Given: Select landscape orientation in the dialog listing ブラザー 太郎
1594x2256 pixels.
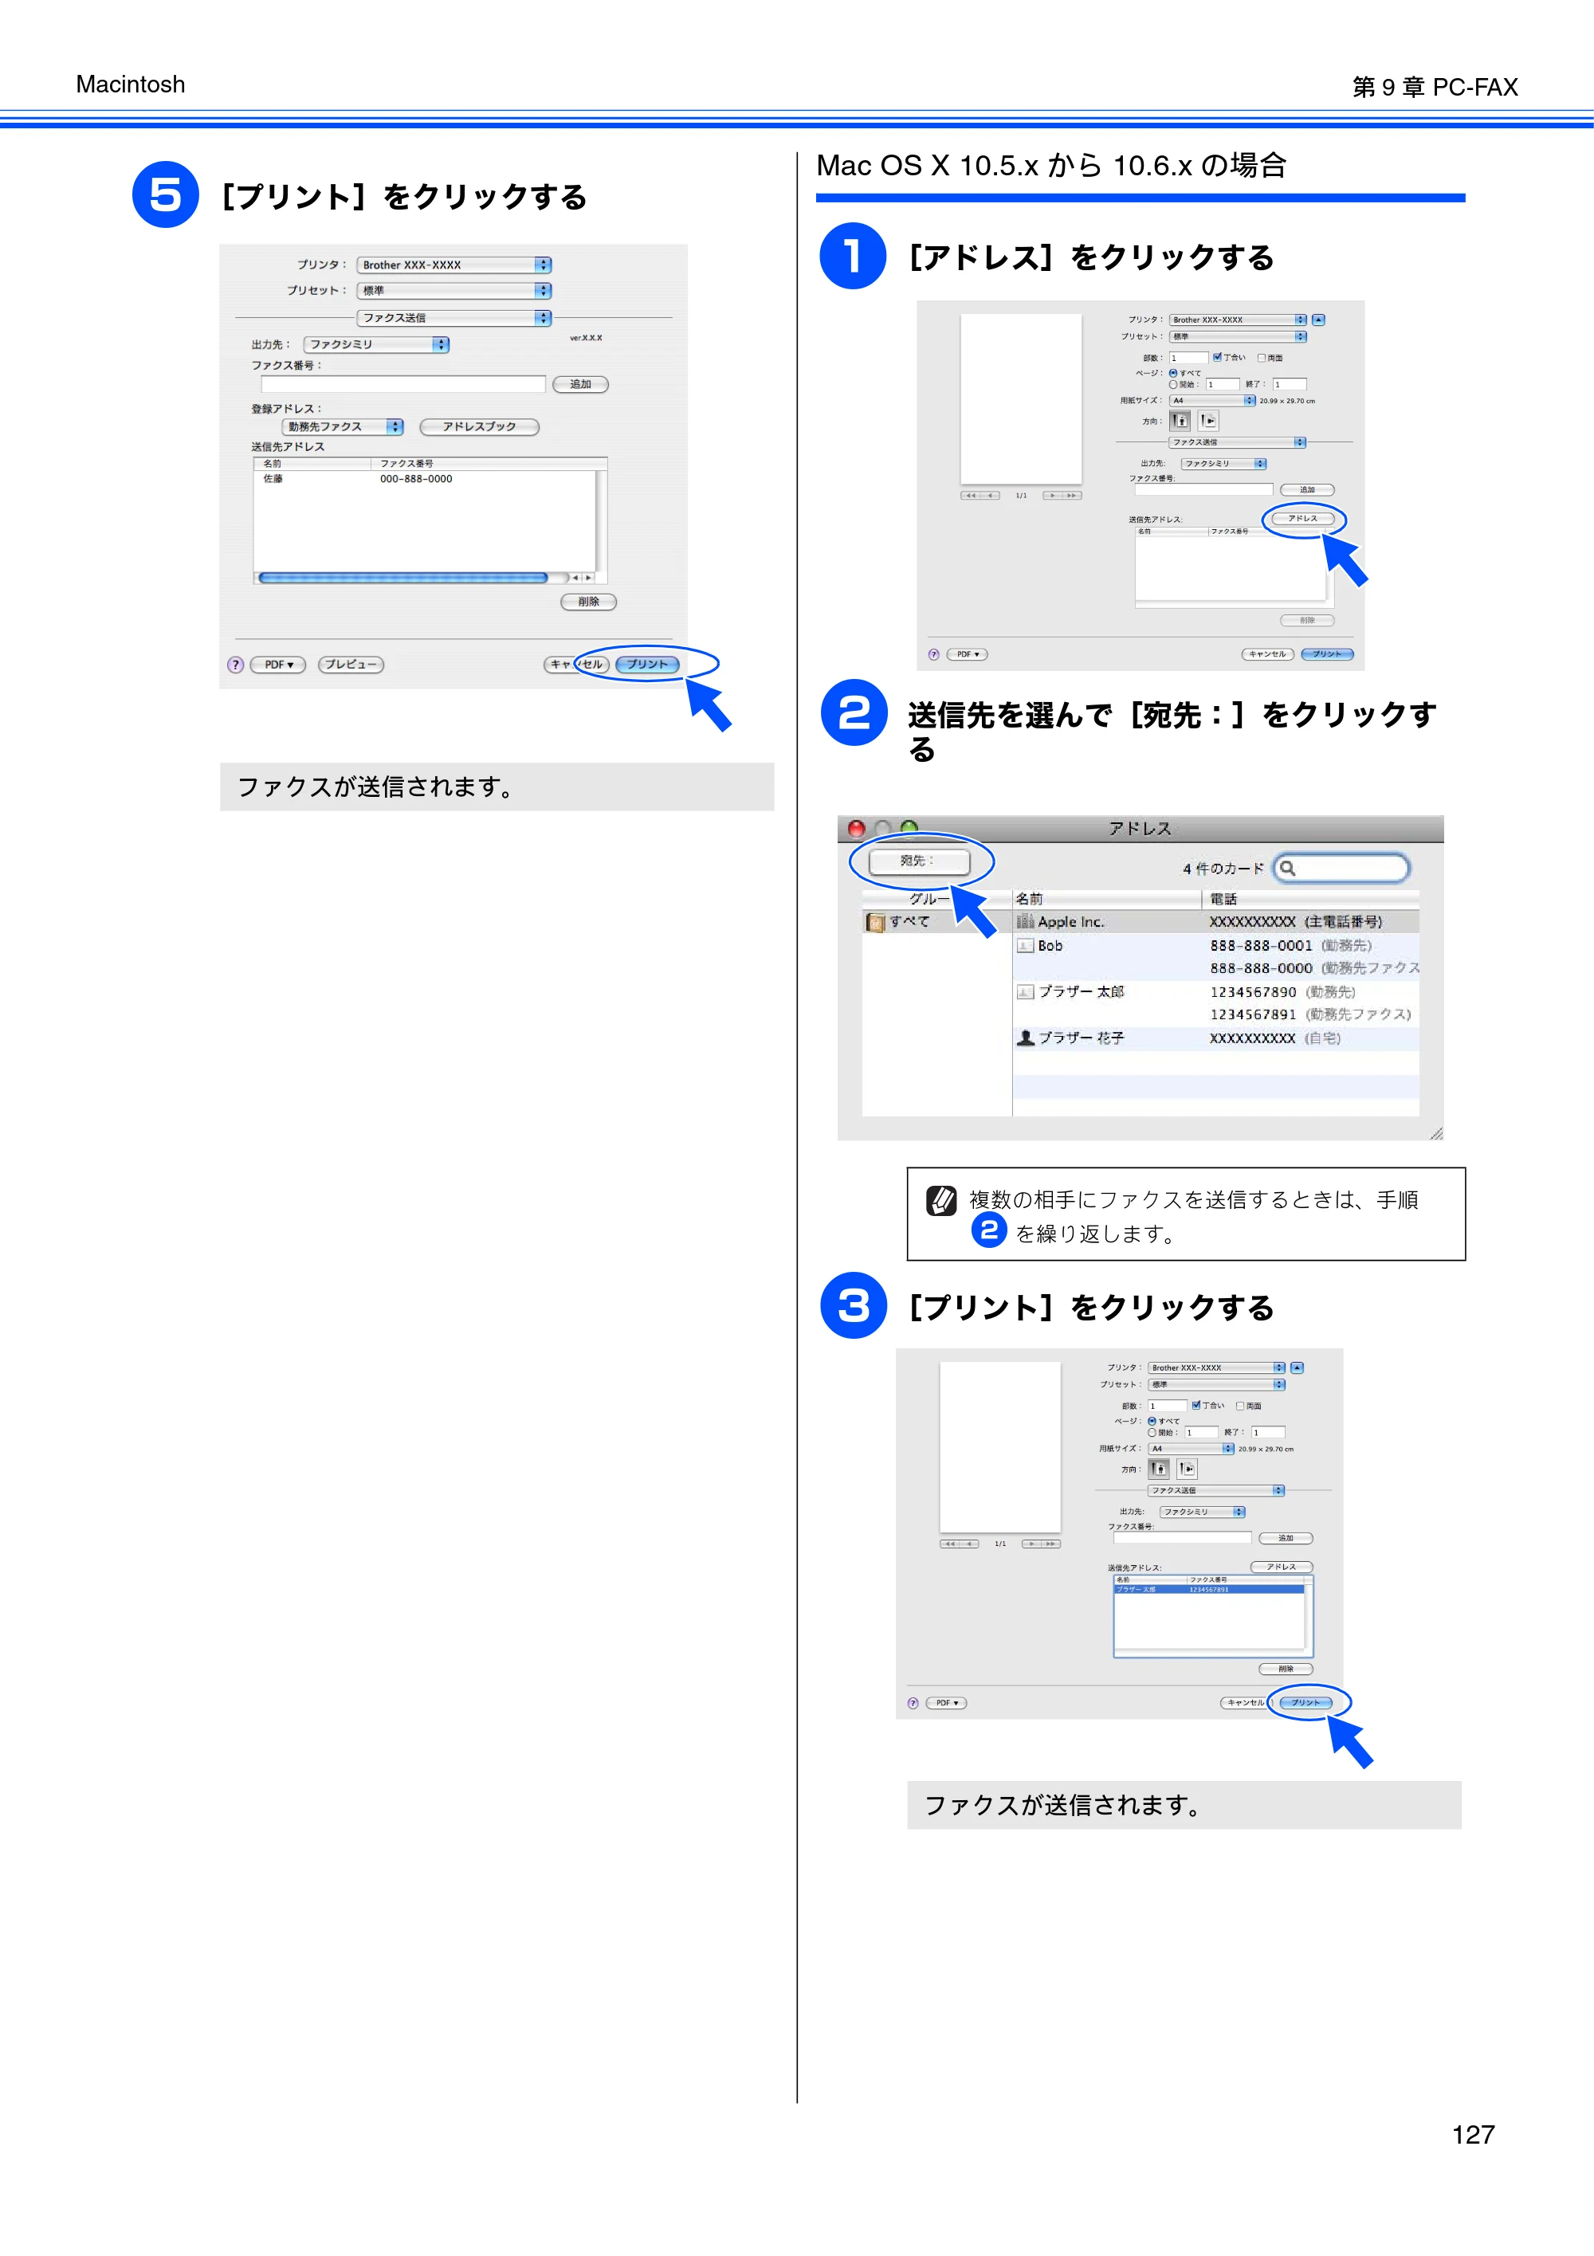Looking at the screenshot, I should [1188, 1469].
